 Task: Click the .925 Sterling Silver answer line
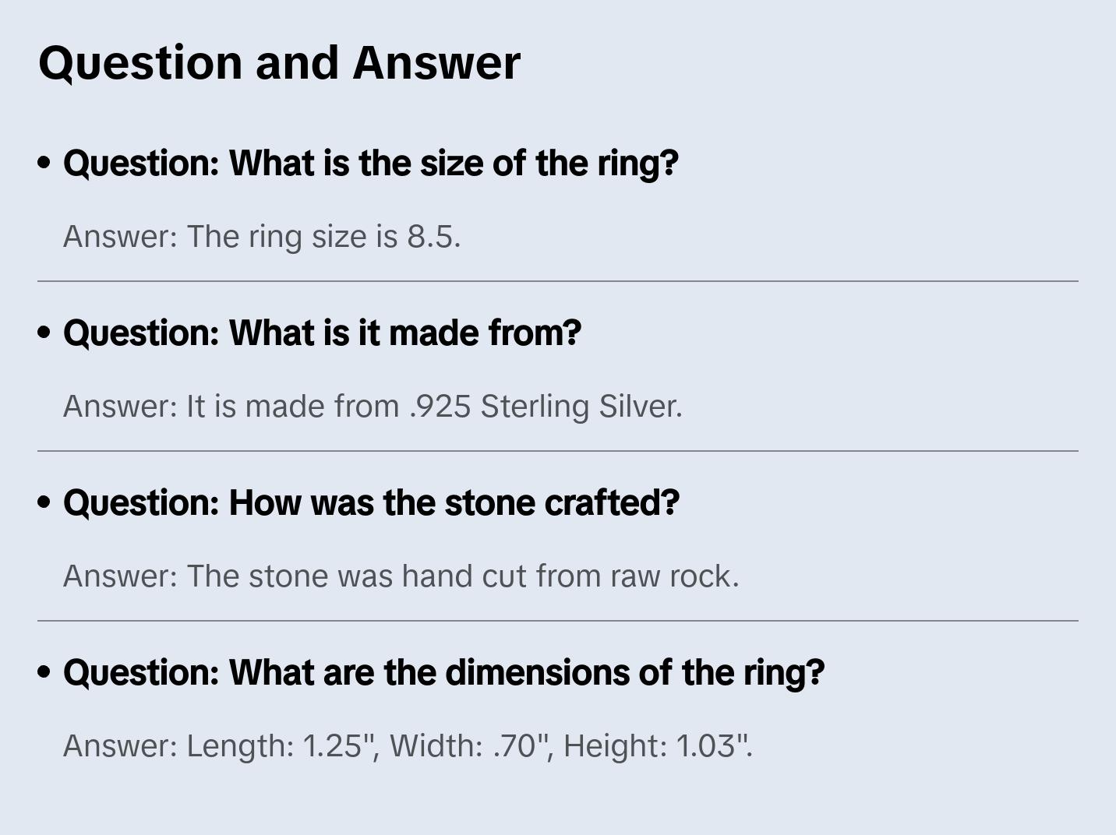[x=373, y=407]
